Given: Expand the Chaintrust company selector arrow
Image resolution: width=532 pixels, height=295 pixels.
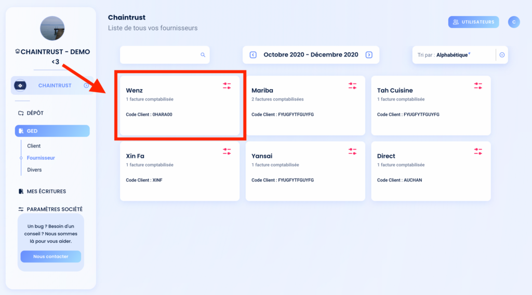Looking at the screenshot, I should 86,86.
